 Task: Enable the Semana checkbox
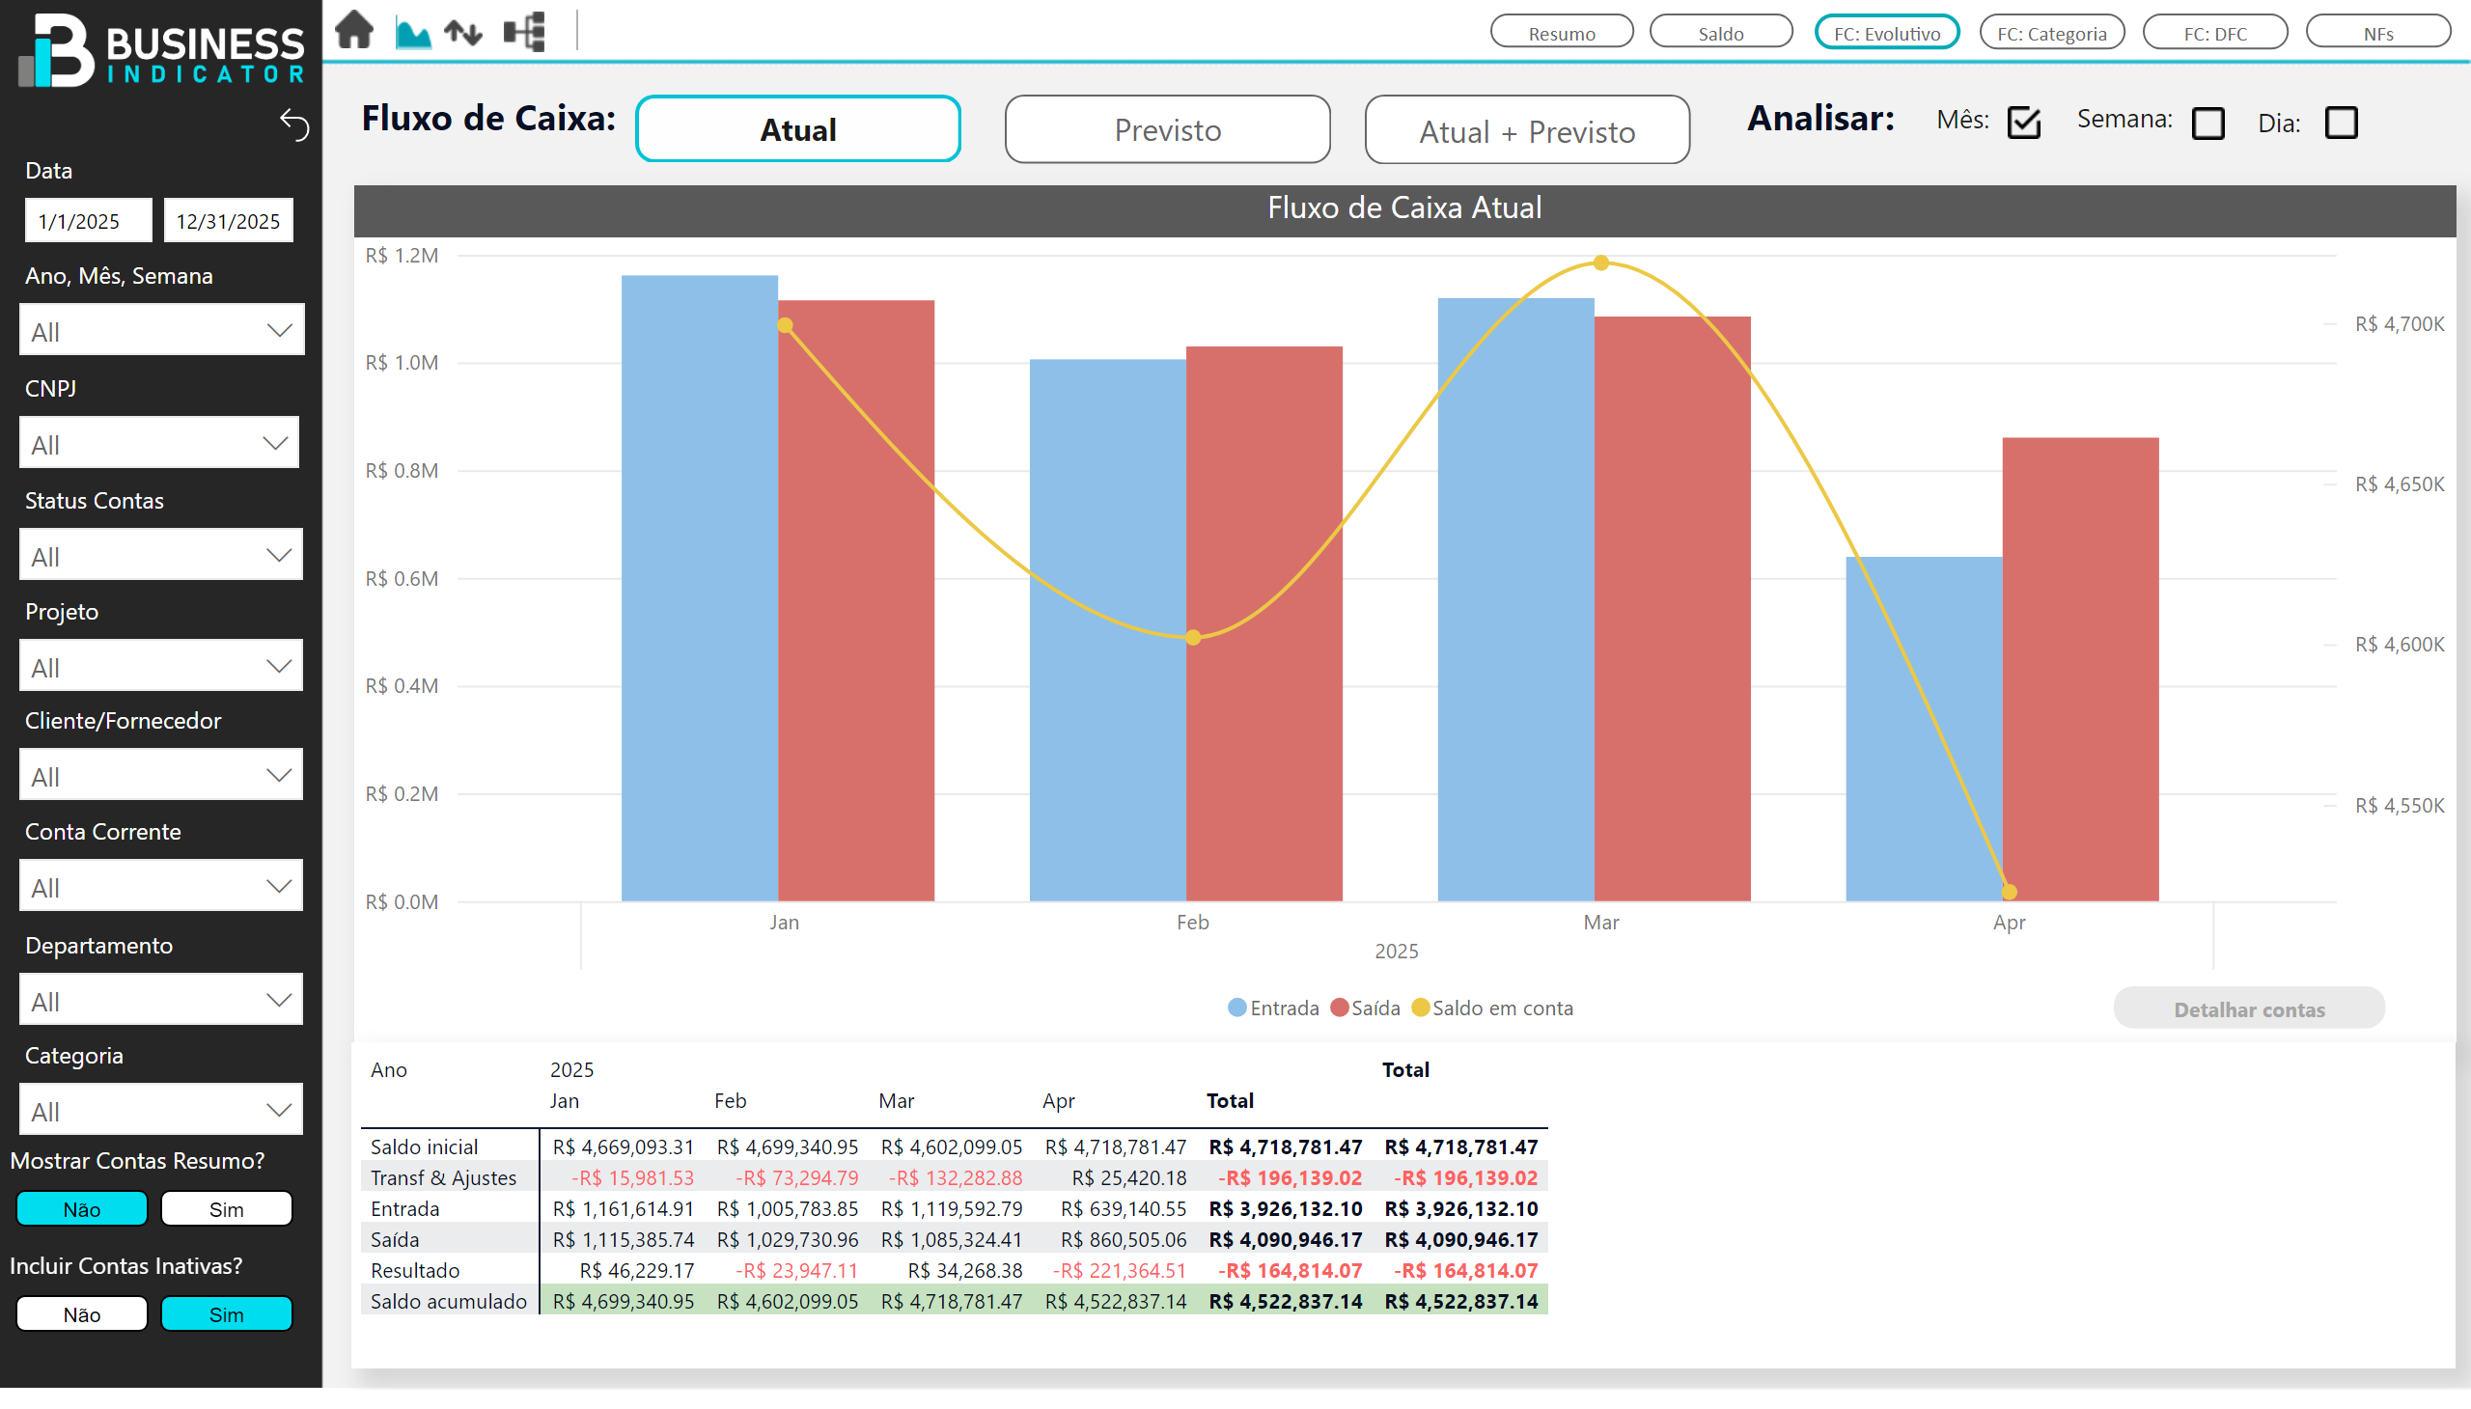(x=2207, y=123)
